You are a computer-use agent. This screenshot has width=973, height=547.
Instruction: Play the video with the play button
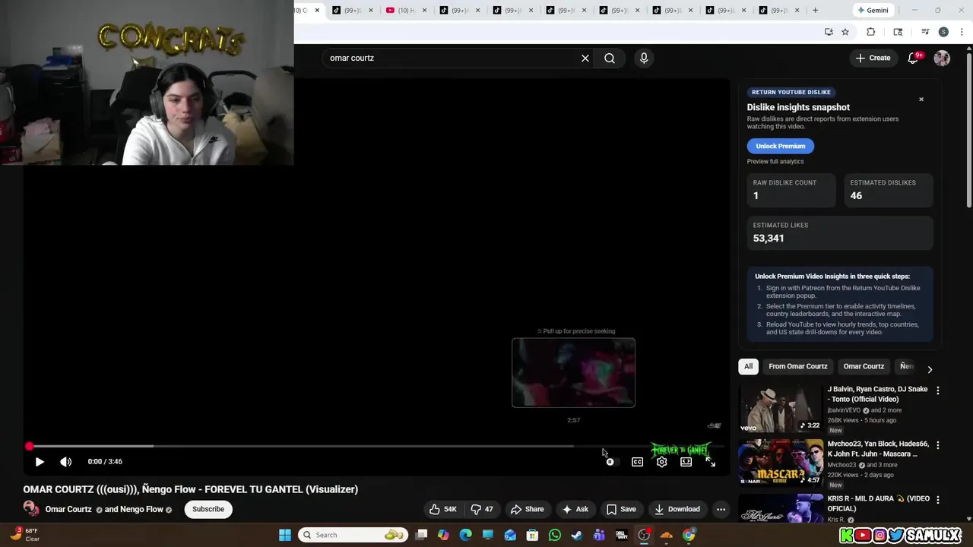(40, 461)
